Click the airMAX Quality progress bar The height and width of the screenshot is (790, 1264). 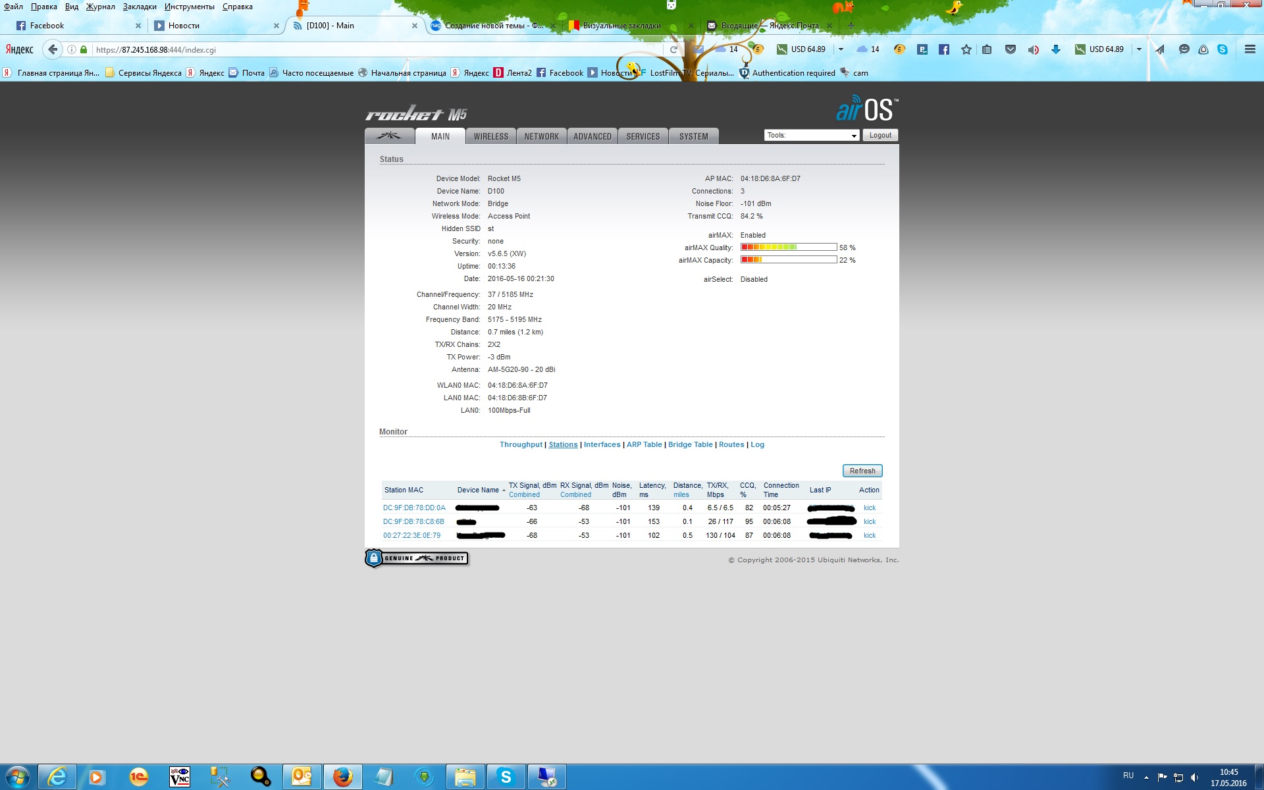(x=788, y=248)
